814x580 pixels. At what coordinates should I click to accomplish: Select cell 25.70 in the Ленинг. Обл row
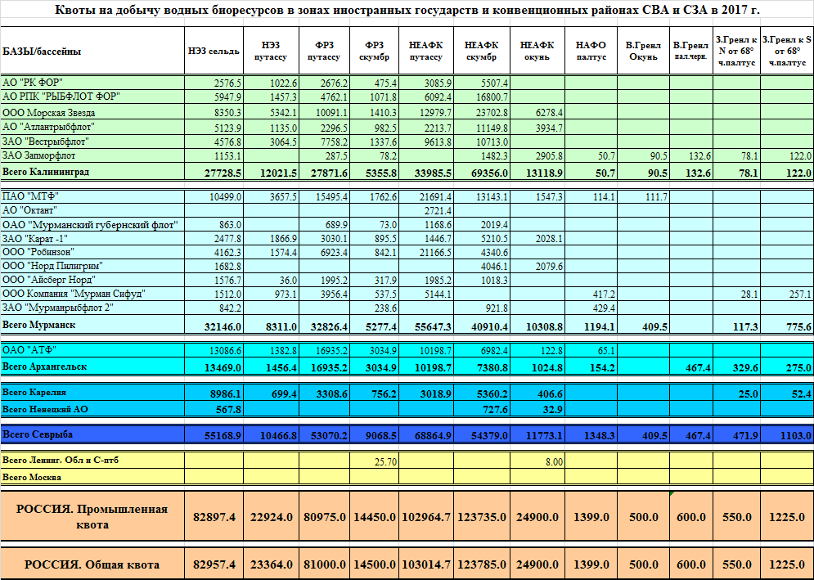click(375, 461)
